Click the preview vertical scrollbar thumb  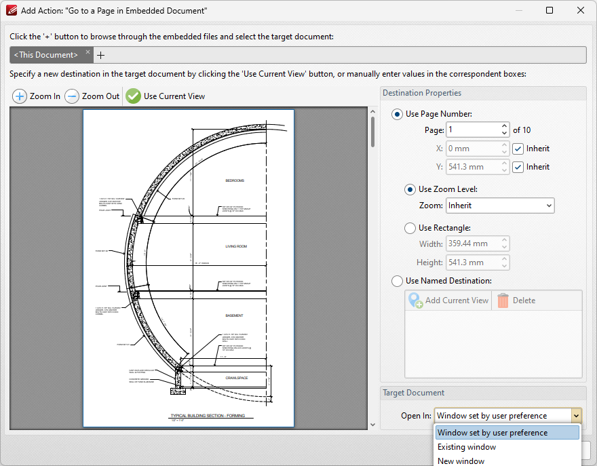click(x=372, y=132)
